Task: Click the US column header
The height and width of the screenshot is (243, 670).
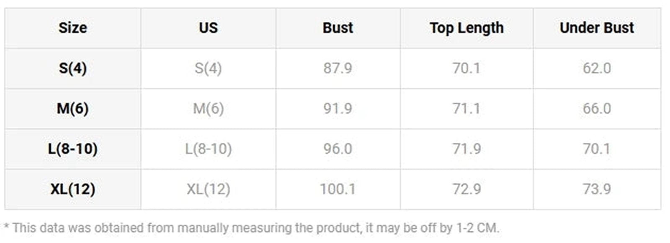Action: (x=208, y=28)
